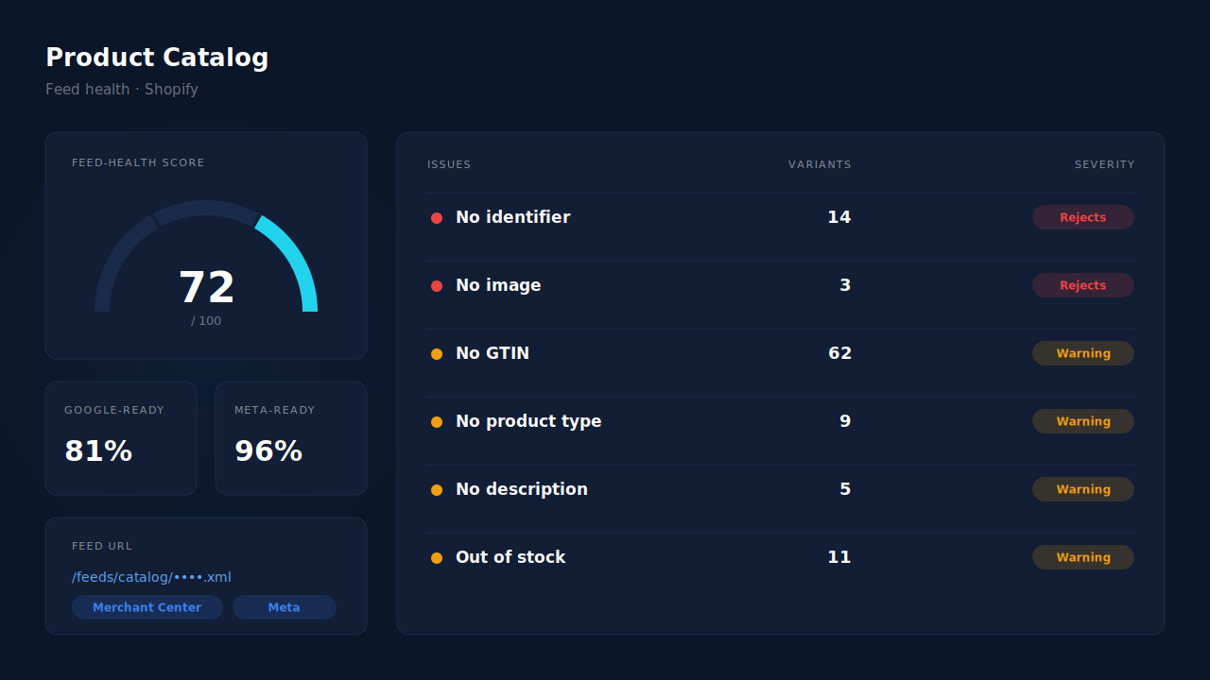Click the Meta pill button
Screen dimensions: 1210x680
285,607
